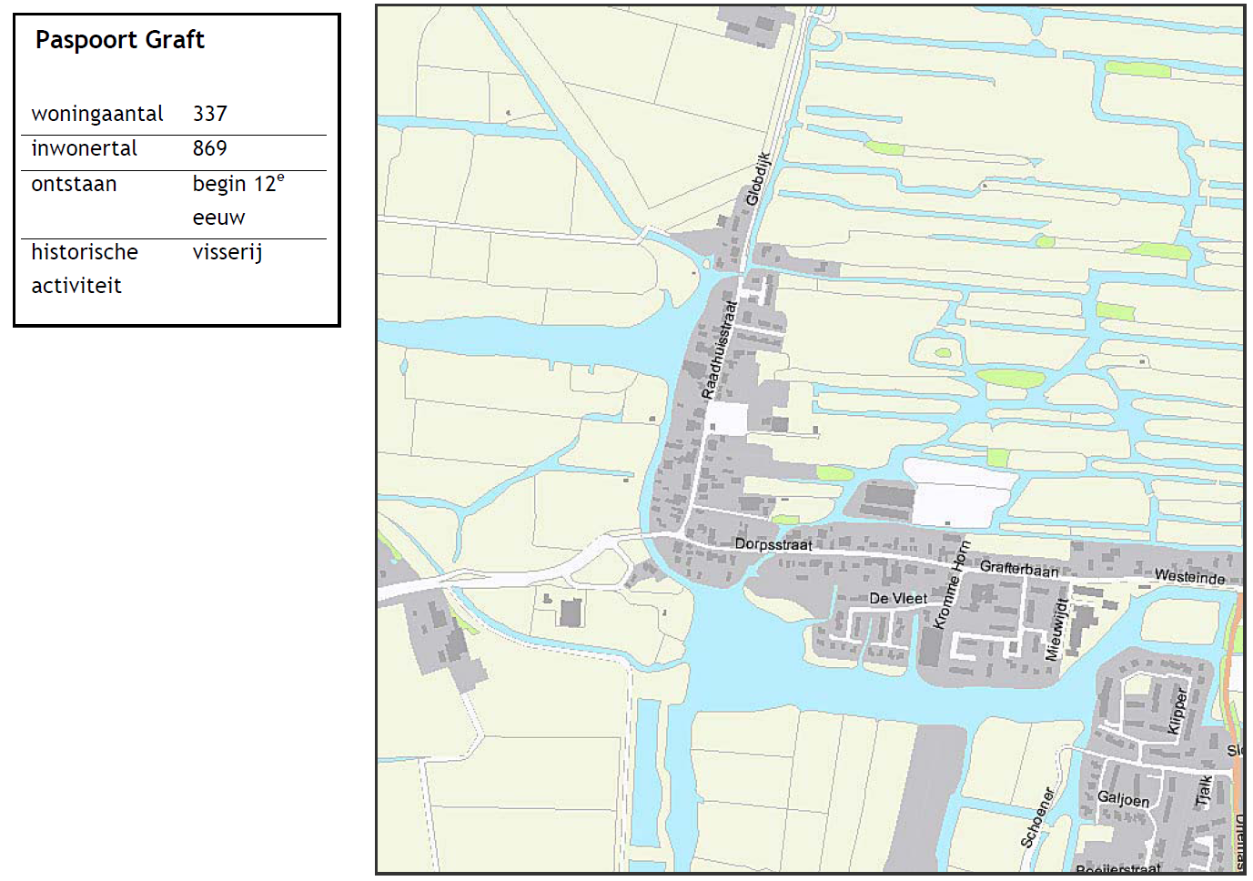The image size is (1253, 881).
Task: Click the Kromme Horn street label
Action: [x=953, y=584]
